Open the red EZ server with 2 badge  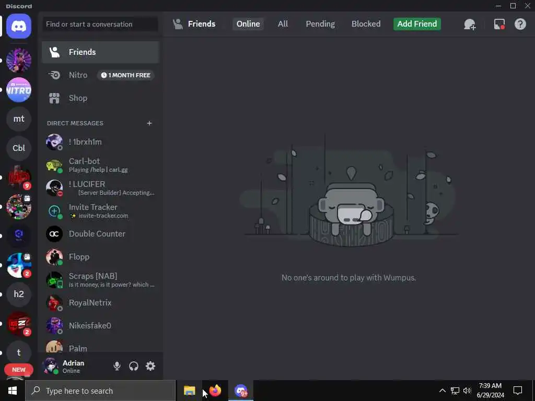[19, 324]
